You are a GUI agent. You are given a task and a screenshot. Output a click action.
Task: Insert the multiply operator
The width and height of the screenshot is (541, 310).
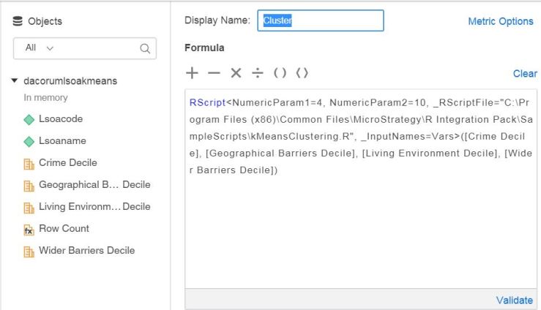click(236, 73)
